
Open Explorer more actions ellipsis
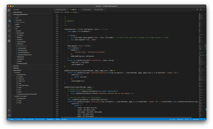pyautogui.click(x=50, y=10)
